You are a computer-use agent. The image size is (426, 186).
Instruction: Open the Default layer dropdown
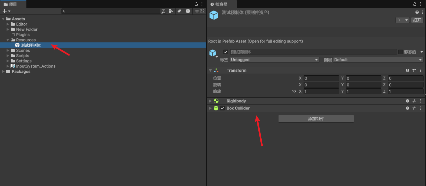pyautogui.click(x=378, y=60)
